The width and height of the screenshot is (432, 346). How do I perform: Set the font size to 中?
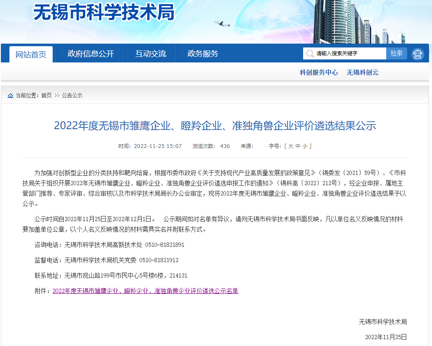pyautogui.click(x=298, y=146)
